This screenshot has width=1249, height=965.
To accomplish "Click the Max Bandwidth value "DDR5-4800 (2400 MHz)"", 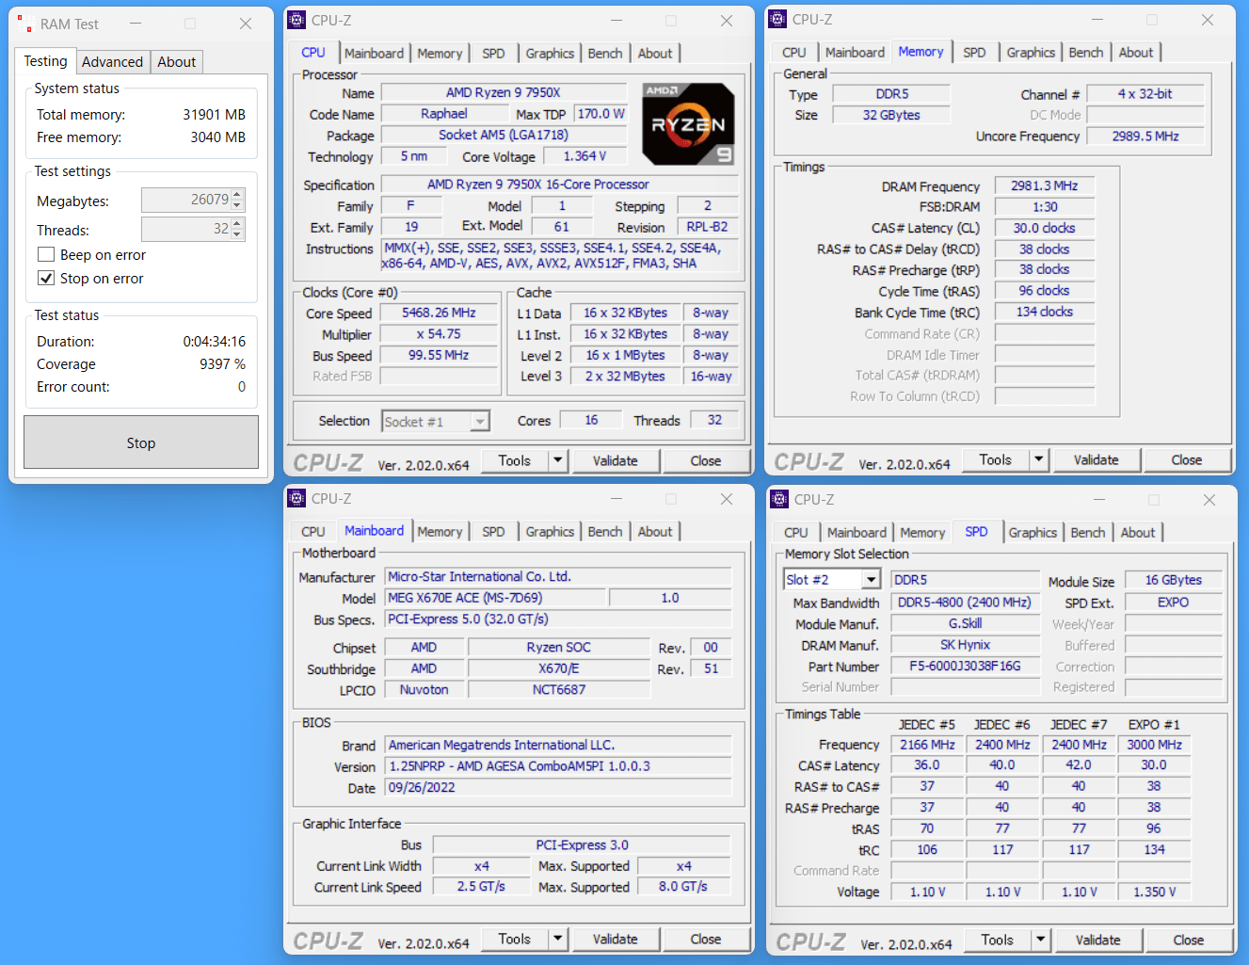I will pos(965,603).
